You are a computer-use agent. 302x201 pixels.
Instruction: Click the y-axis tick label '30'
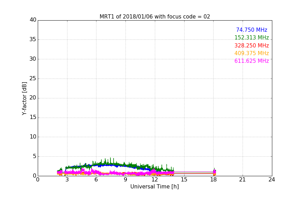33,59
